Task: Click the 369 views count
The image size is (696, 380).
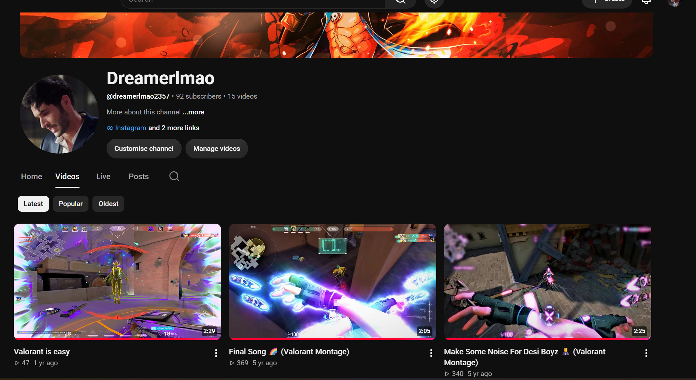Action: (239, 363)
